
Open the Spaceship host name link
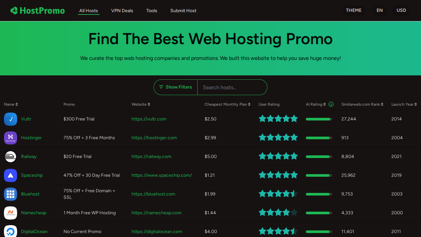[x=32, y=175]
